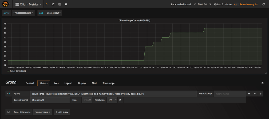Toggle Policy denied (L3) legend series

tap(18, 71)
